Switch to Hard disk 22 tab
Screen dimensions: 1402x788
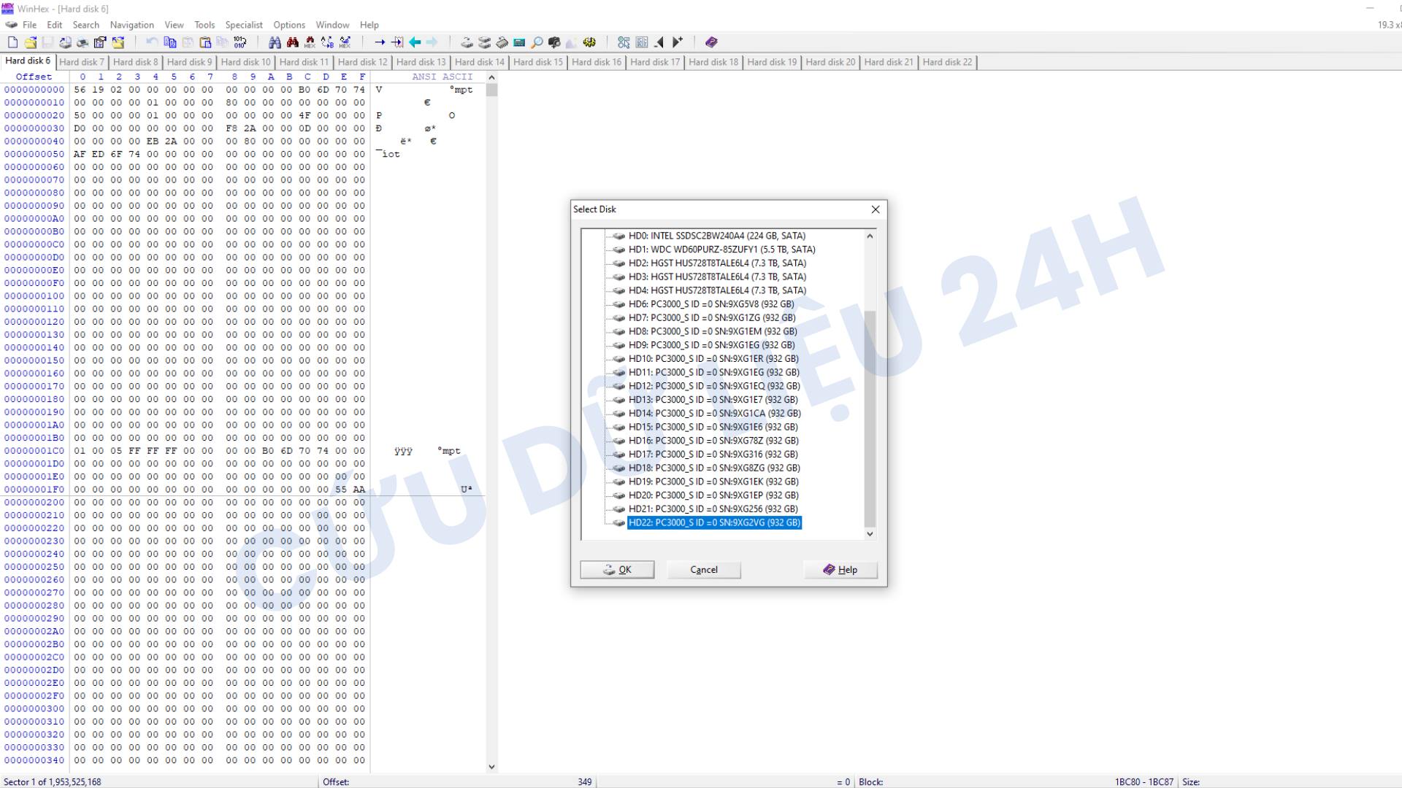(x=947, y=62)
